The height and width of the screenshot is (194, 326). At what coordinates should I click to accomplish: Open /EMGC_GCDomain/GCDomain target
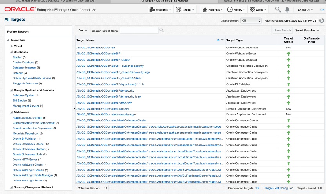(x=96, y=47)
